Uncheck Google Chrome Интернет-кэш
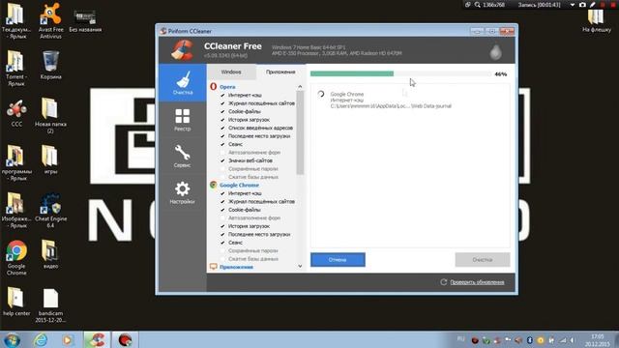 222,193
